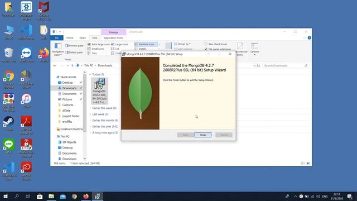Expand the Last week (3) group

click(x=90, y=114)
